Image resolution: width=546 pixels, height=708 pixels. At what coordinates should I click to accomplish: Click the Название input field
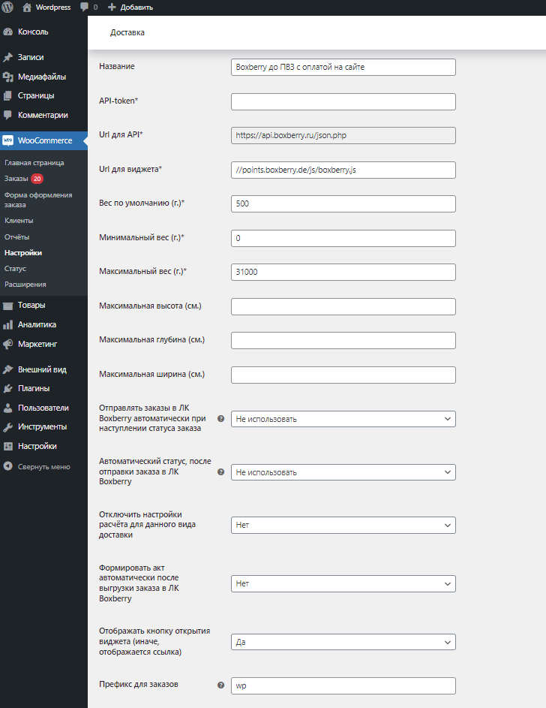tap(343, 68)
